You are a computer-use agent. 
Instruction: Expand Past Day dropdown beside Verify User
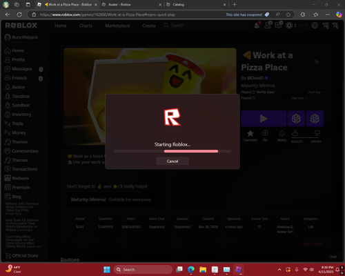(x=316, y=92)
